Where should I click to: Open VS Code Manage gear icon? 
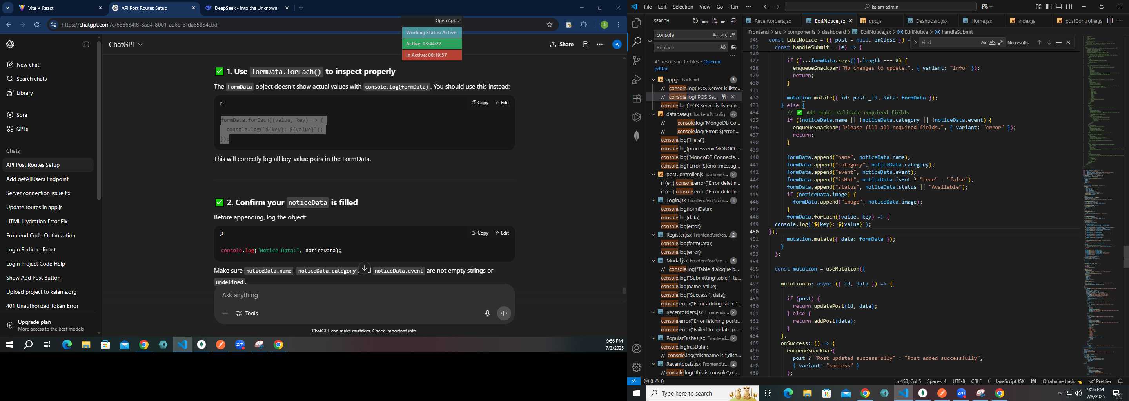(636, 367)
